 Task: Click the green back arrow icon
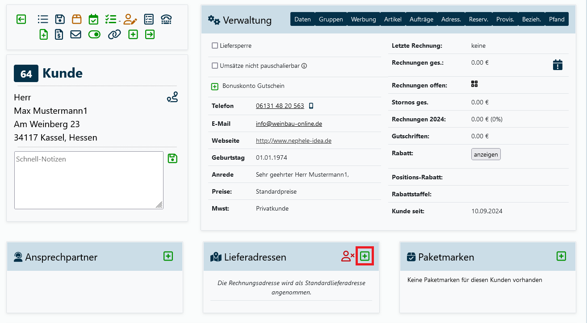pyautogui.click(x=21, y=19)
